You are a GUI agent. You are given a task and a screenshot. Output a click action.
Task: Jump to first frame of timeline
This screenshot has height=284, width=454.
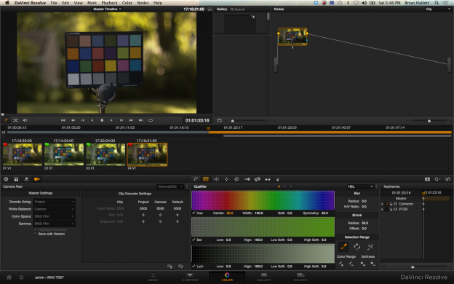[63, 120]
